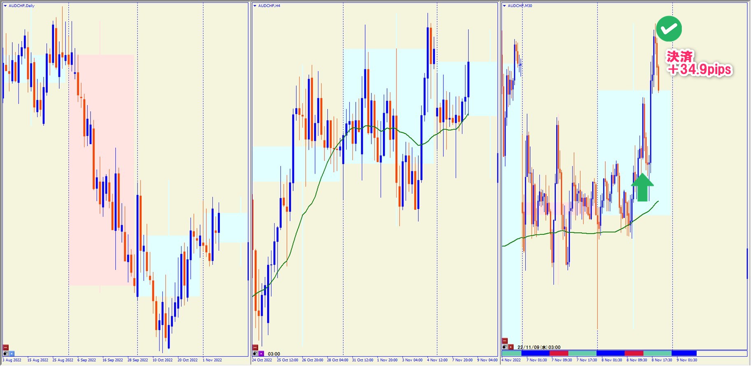Toggle the red square on M30 chart
This screenshot has height=366, width=751.
click(x=511, y=347)
